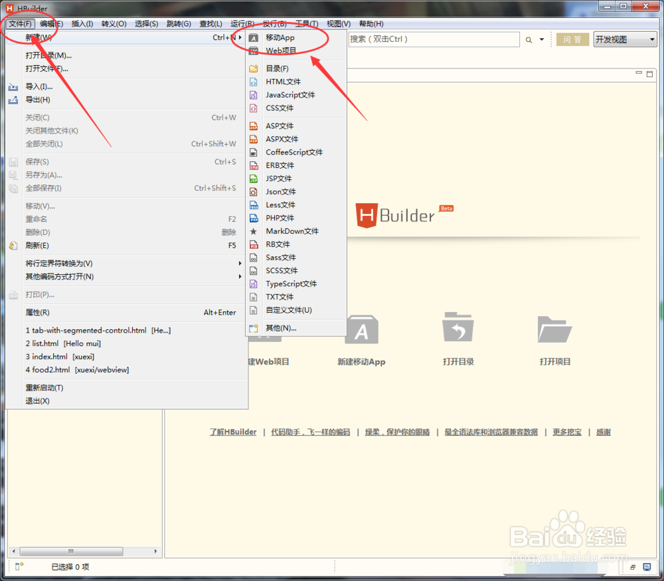
Task: Click the 打开项目 large folder icon
Action: [554, 329]
